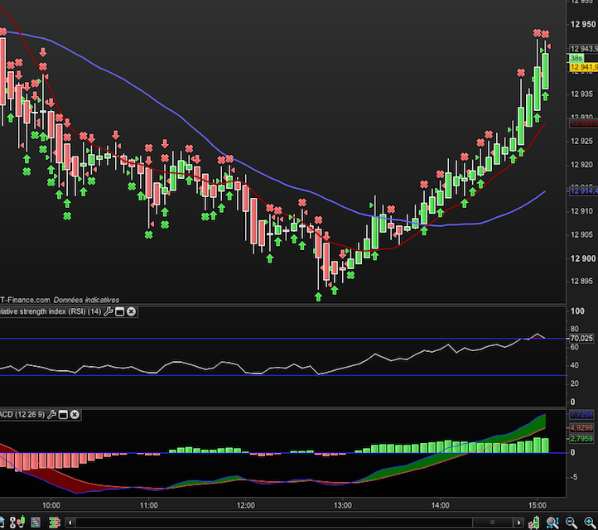Viewport: 598px width, 530px height.
Task: Click the right scroll arrow of the time scrollbar
Action: point(518,523)
